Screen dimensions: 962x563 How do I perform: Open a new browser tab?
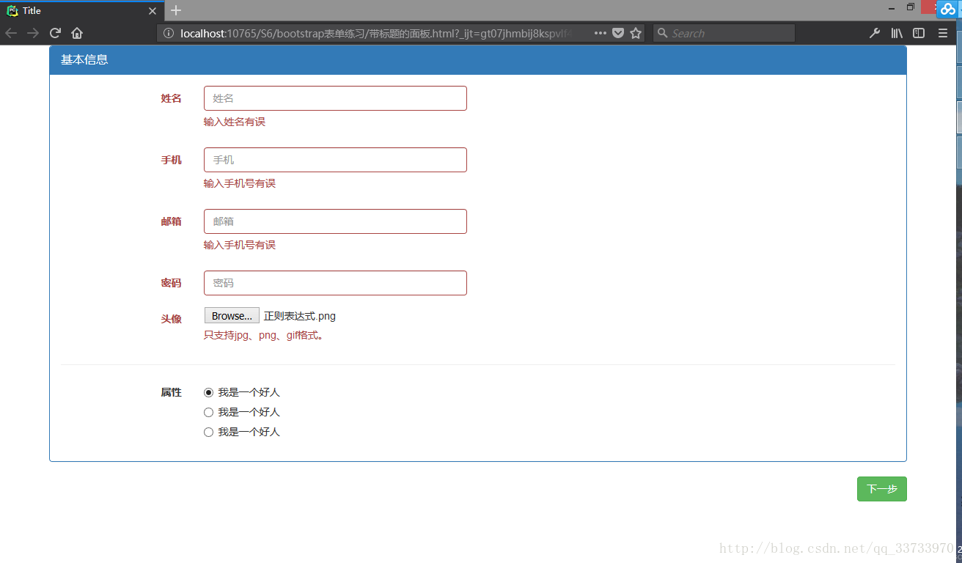pyautogui.click(x=176, y=10)
